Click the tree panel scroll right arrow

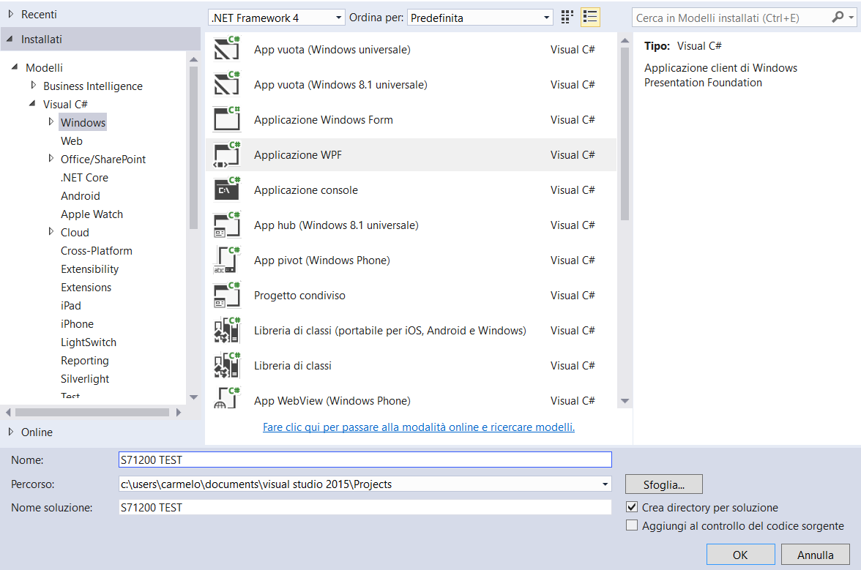179,412
